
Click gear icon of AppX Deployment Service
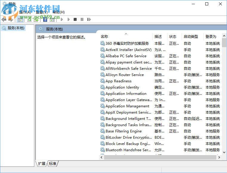tap(103, 112)
